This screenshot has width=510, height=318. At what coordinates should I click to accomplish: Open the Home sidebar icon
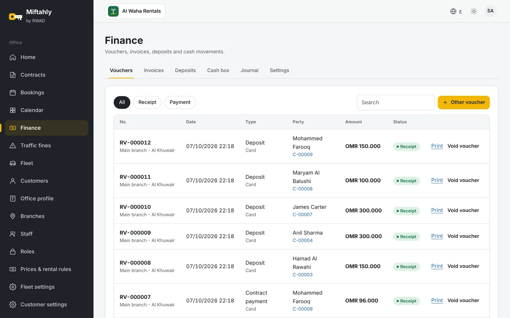point(13,57)
